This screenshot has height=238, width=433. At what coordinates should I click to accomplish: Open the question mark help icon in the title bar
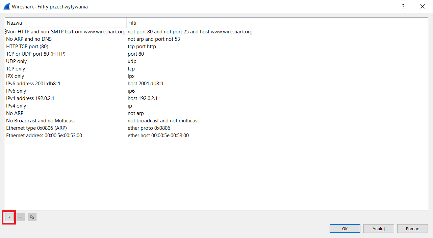403,6
